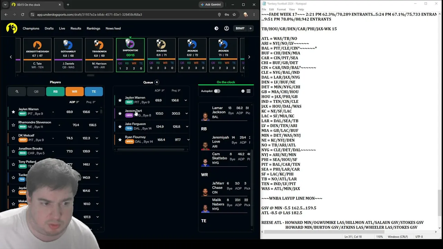Select the SHIPDONTDIE on-the-clock draft card
The image size is (443, 249).
(130, 55)
